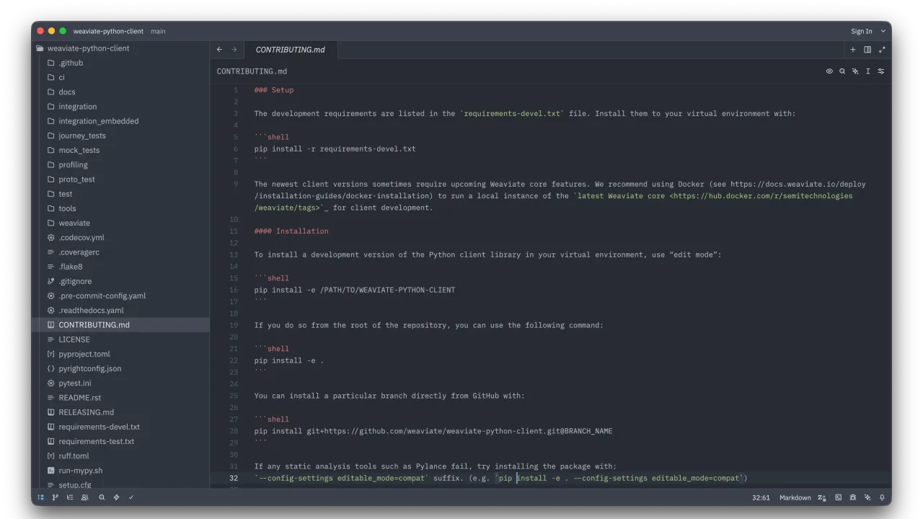Open notifications bell icon
The width and height of the screenshot is (923, 519).
[x=882, y=497]
